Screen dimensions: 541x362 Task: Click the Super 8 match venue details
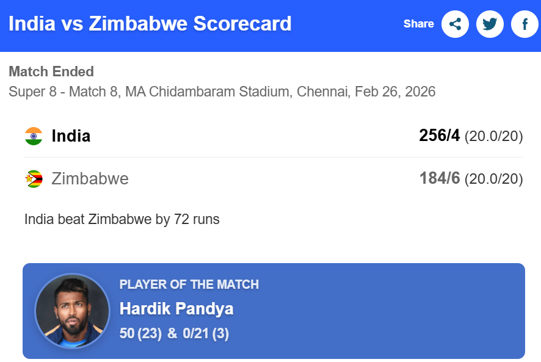[x=222, y=92]
